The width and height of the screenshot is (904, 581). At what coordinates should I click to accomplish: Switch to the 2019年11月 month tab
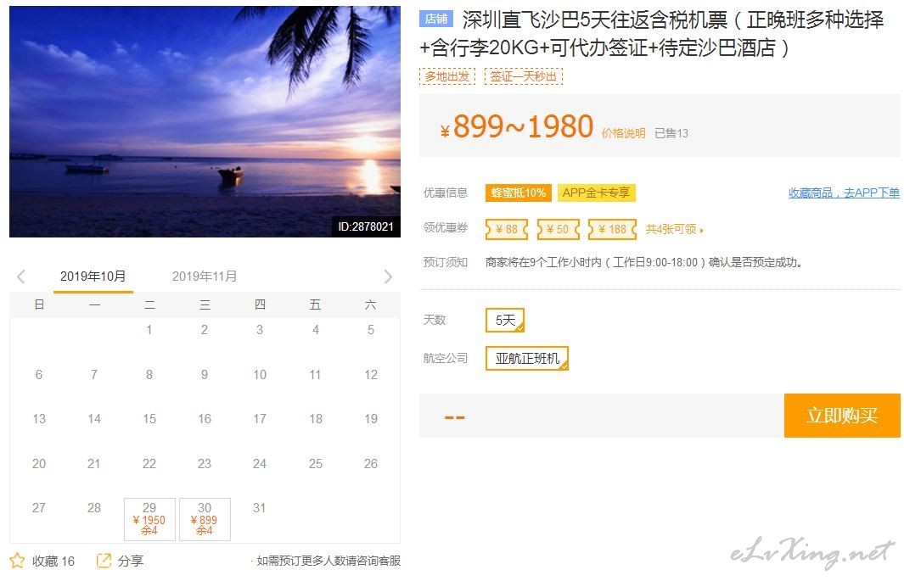[x=204, y=277]
